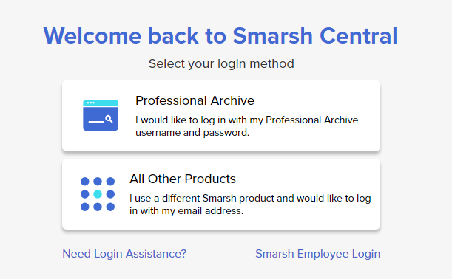Screen dimensions: 452x279
Task: Click the bottom-right blue dot in grid icon
Action: 110,207
